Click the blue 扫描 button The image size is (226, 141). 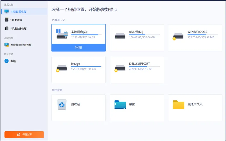coord(79,48)
